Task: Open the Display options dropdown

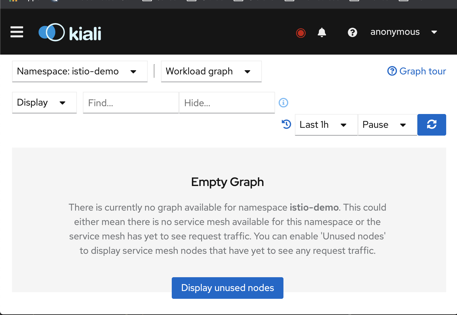Action: 44,103
